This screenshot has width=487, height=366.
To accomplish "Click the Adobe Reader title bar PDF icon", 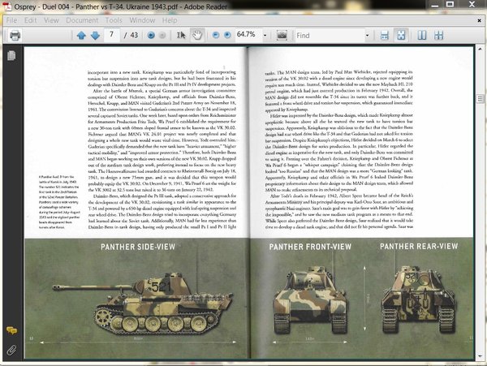I will tap(6, 6).
